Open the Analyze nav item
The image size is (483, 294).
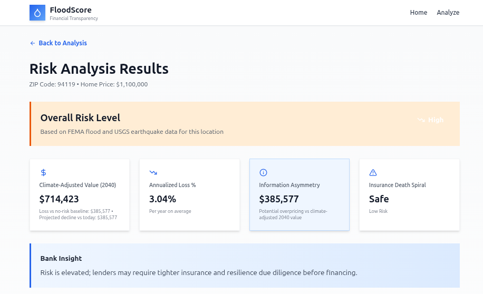tap(448, 12)
